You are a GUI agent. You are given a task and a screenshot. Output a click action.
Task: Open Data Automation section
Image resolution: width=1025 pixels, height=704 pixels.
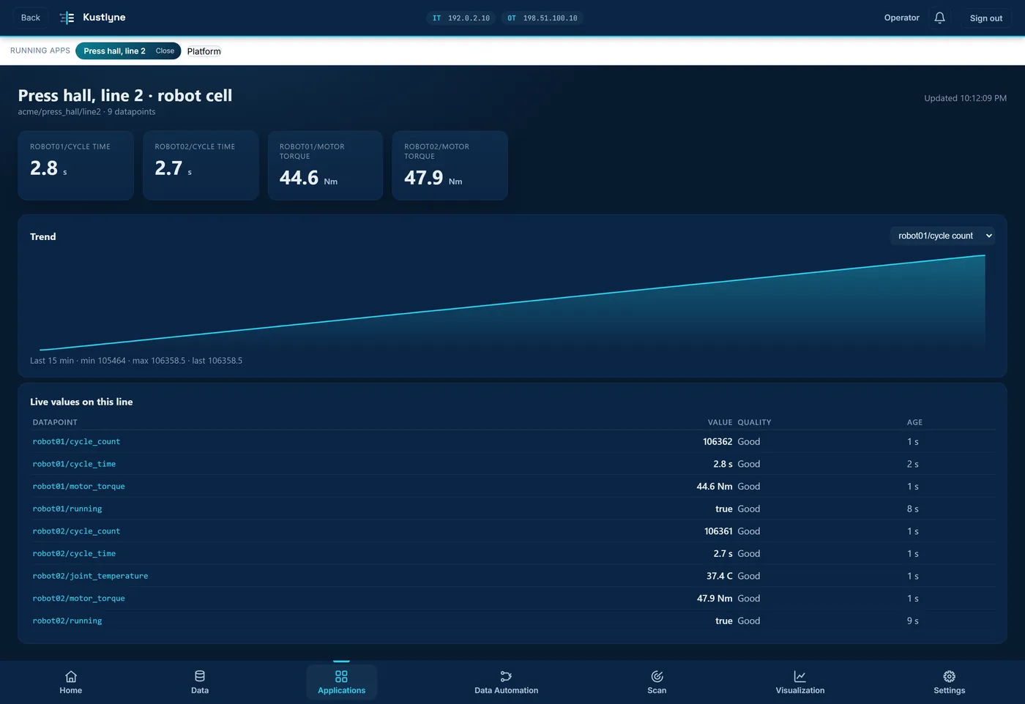[506, 682]
